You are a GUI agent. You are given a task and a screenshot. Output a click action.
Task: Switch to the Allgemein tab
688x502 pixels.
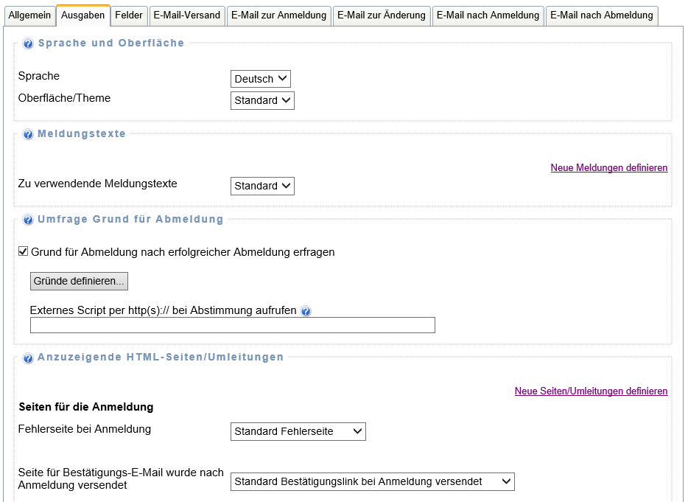tap(29, 15)
